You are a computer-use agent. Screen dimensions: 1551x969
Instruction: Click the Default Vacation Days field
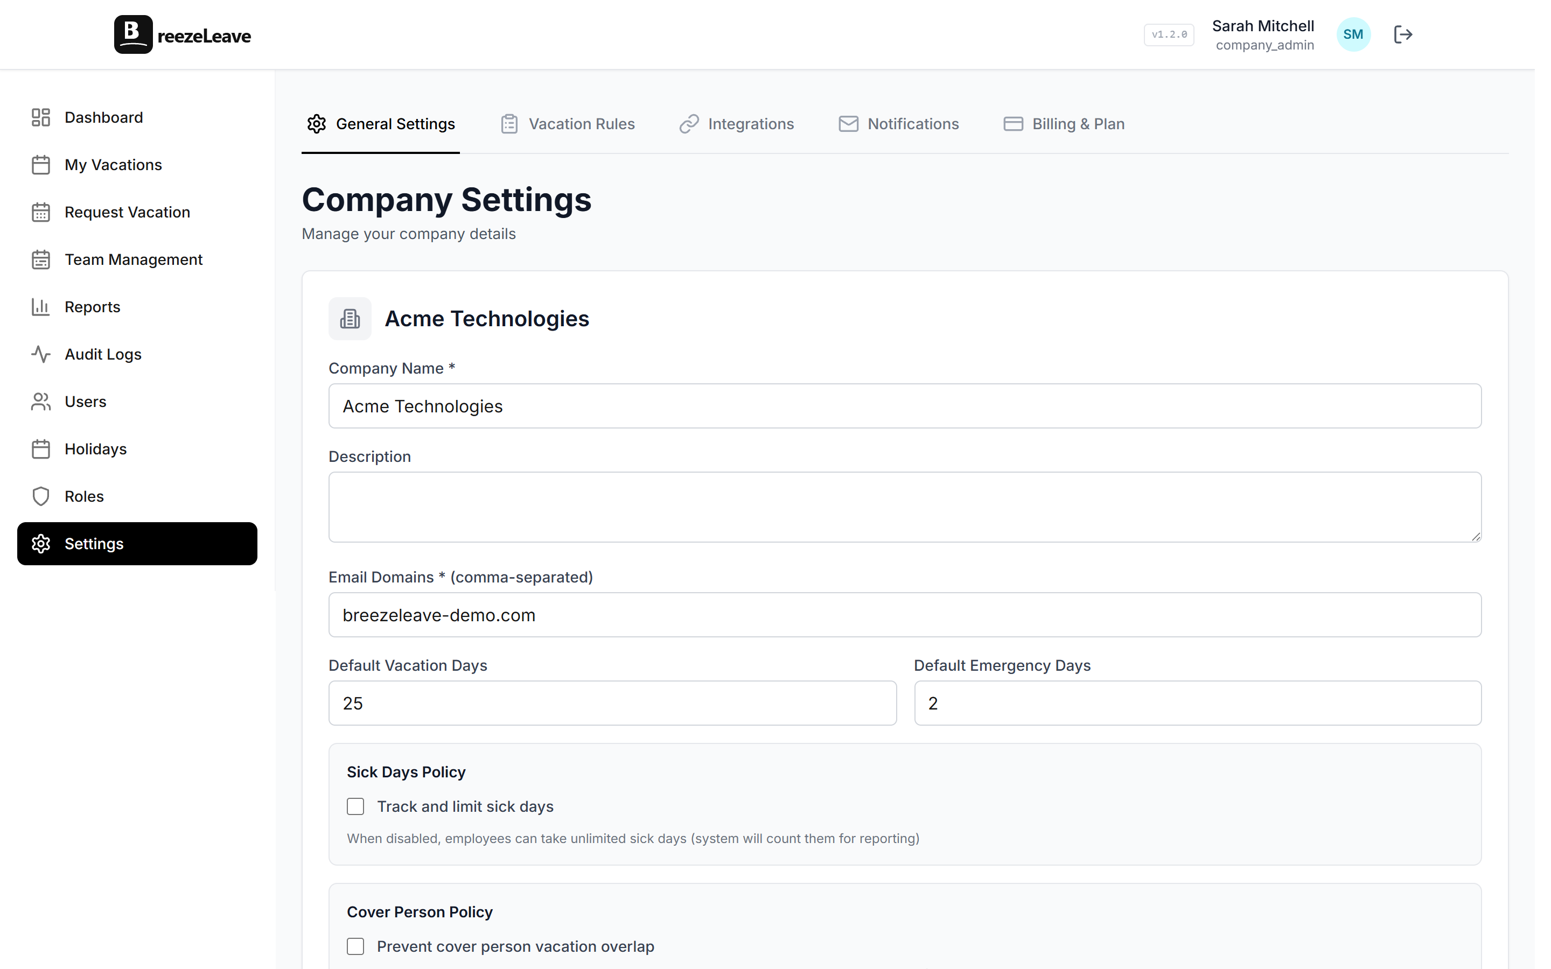pos(613,704)
